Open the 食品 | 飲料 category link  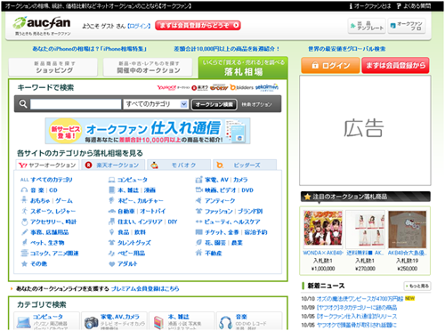[132, 232]
